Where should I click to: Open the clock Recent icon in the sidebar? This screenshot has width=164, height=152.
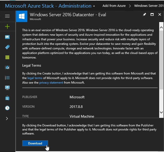(7, 108)
